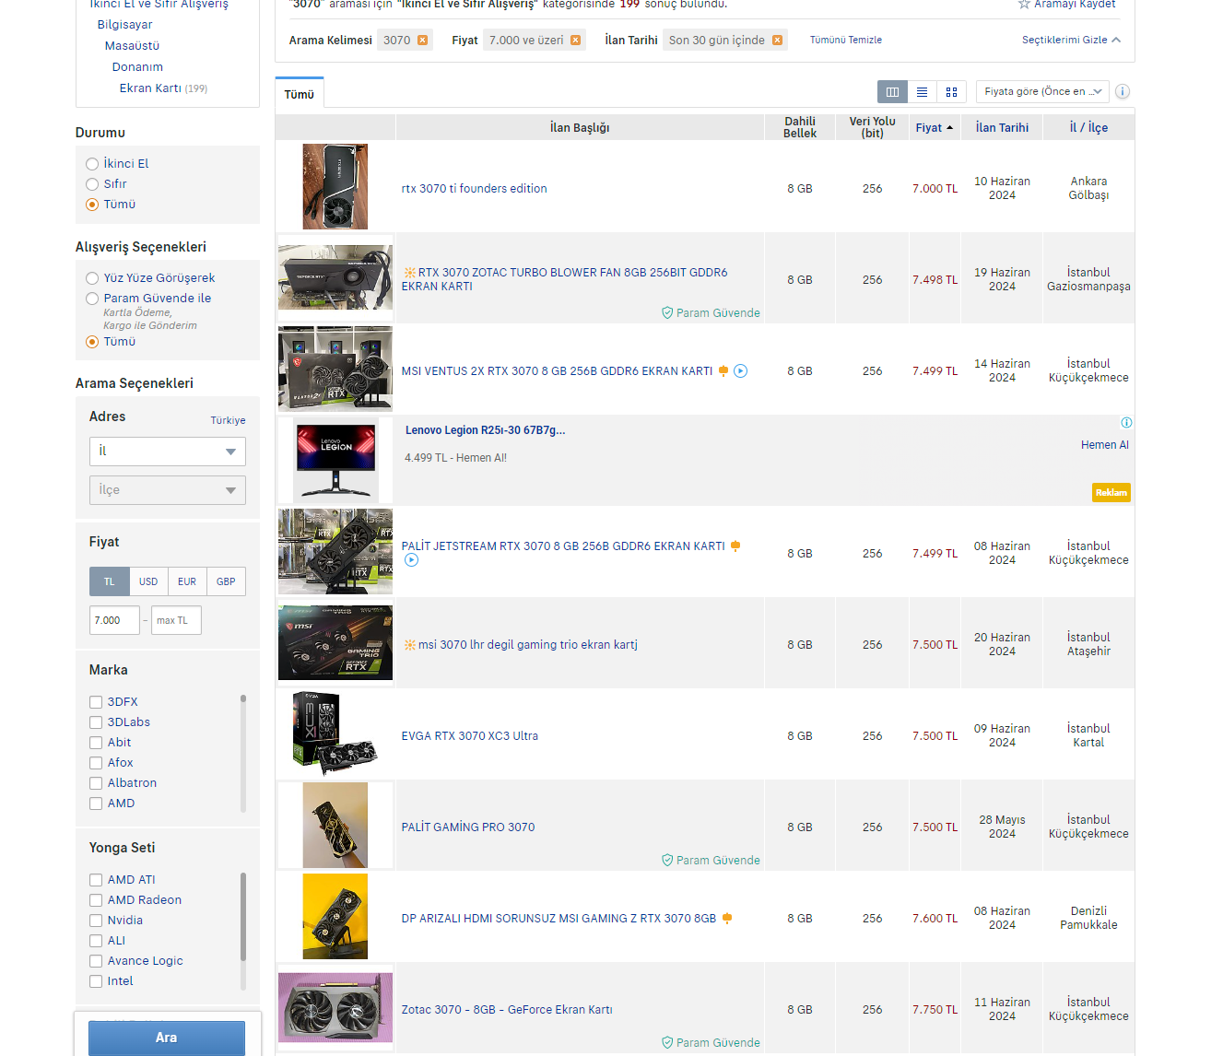Click orange badge on DP ARIZALI MSI GAMING Z listing
The width and height of the screenshot is (1223, 1056).
tap(727, 919)
